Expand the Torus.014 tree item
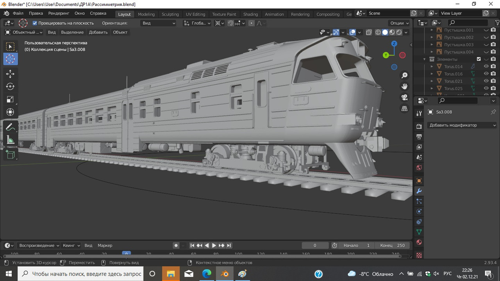 tap(432, 67)
